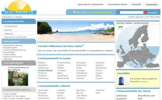The height and width of the screenshot is (100, 162).
Task: Open Sitemap sidebar link
Action: [8, 59]
